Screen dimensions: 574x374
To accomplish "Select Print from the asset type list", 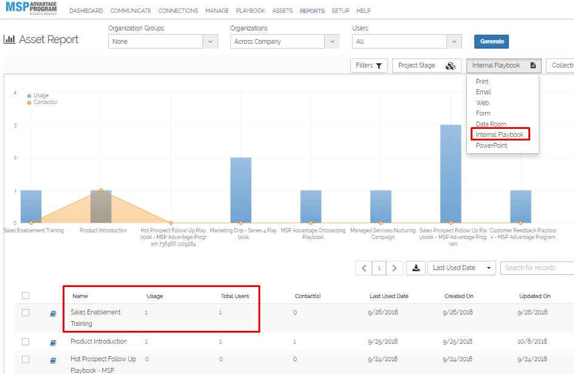I will click(x=482, y=81).
